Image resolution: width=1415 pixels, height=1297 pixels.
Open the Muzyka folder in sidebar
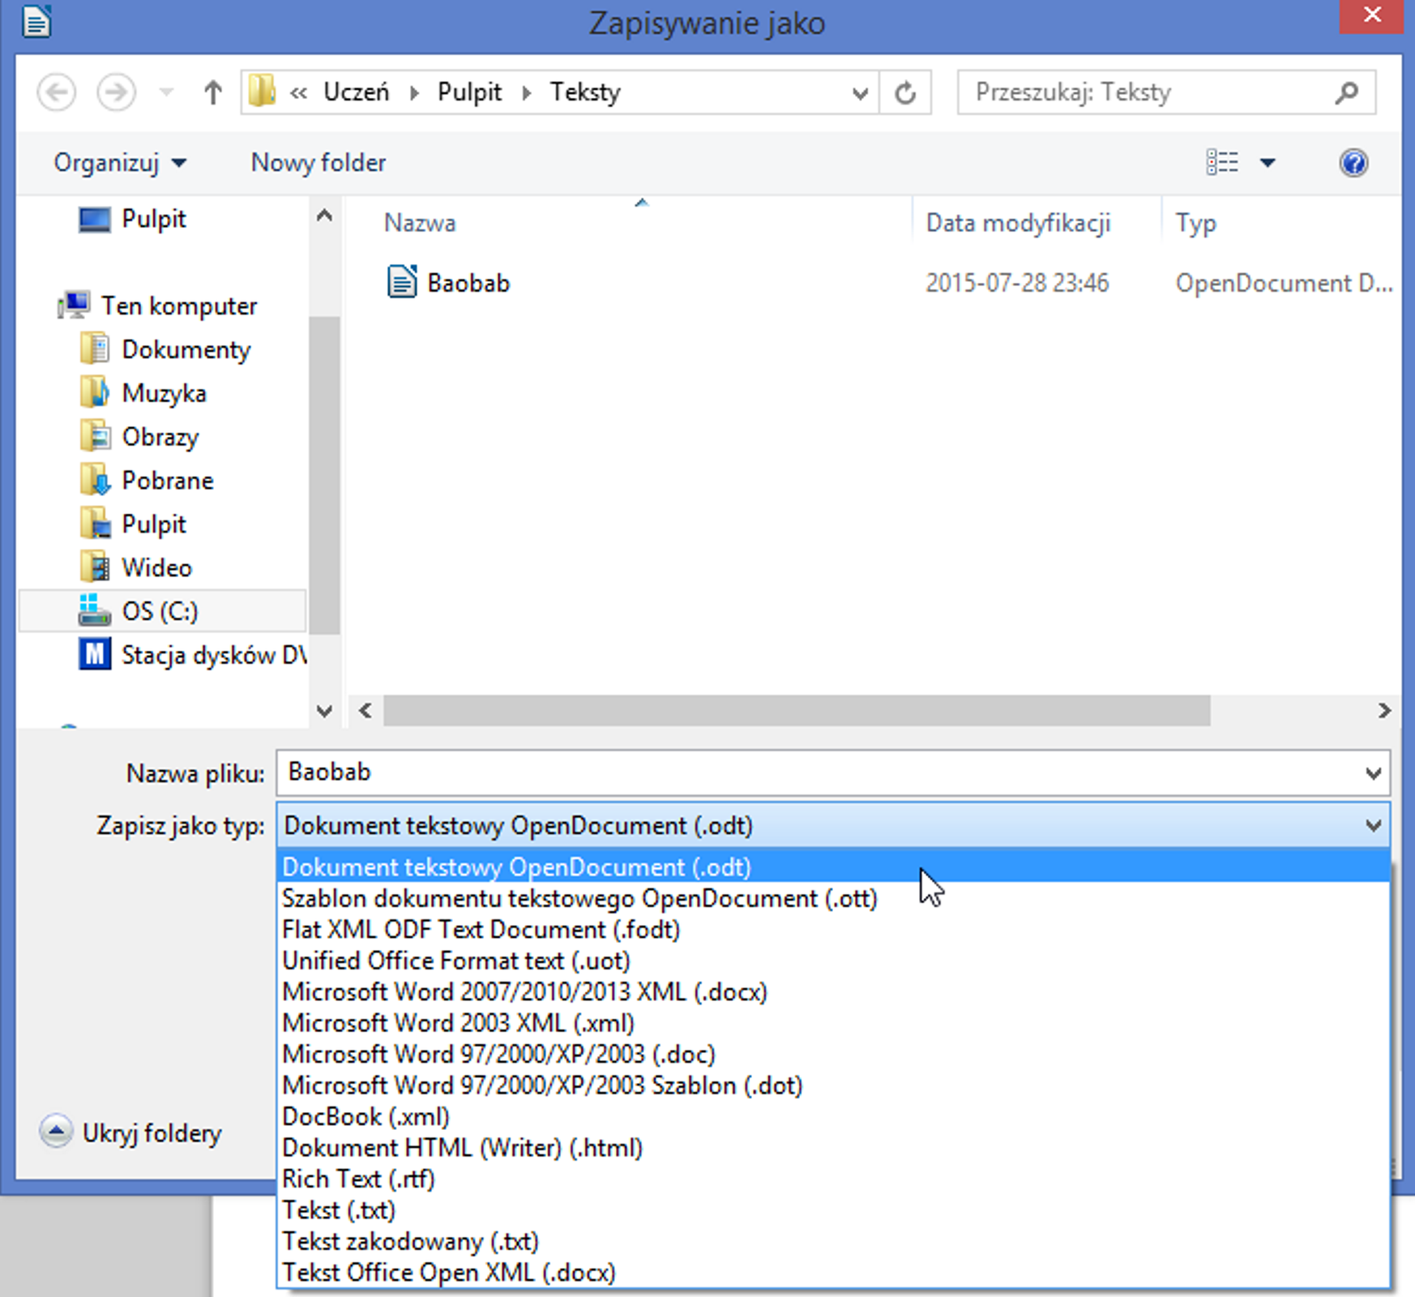164,393
